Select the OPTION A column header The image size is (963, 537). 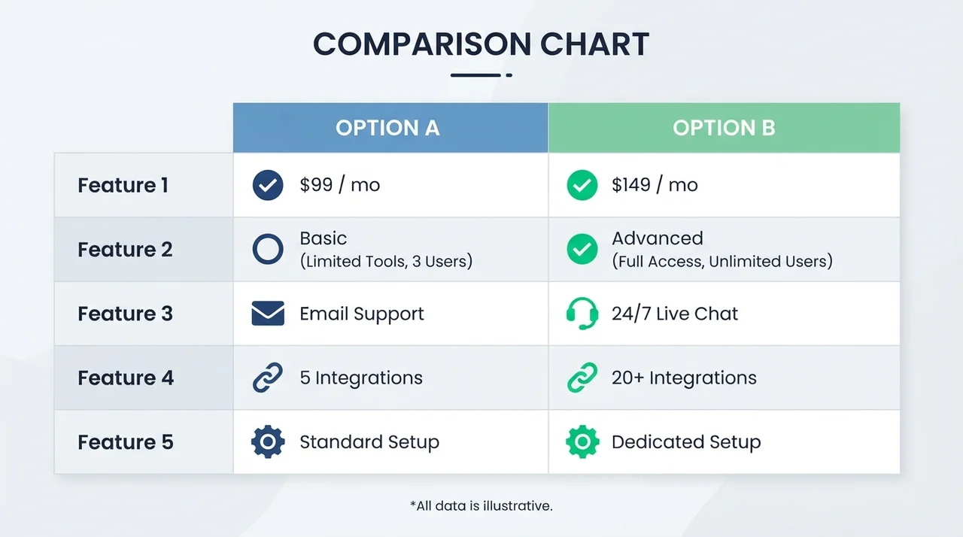pos(390,128)
